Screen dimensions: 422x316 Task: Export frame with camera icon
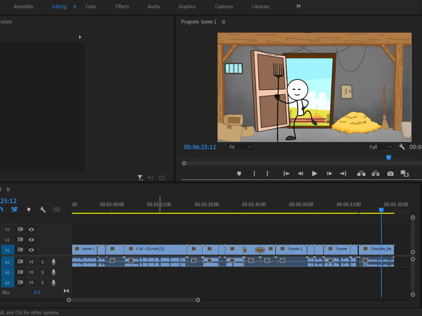[390, 174]
